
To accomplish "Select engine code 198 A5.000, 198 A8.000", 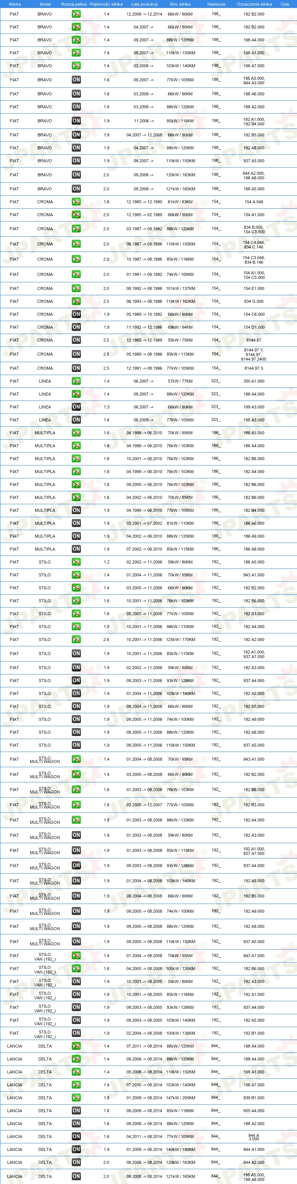I will (254, 1177).
